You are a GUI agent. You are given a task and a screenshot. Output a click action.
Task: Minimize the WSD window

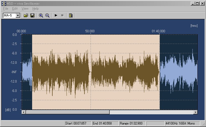pyautogui.click(x=193, y=4)
